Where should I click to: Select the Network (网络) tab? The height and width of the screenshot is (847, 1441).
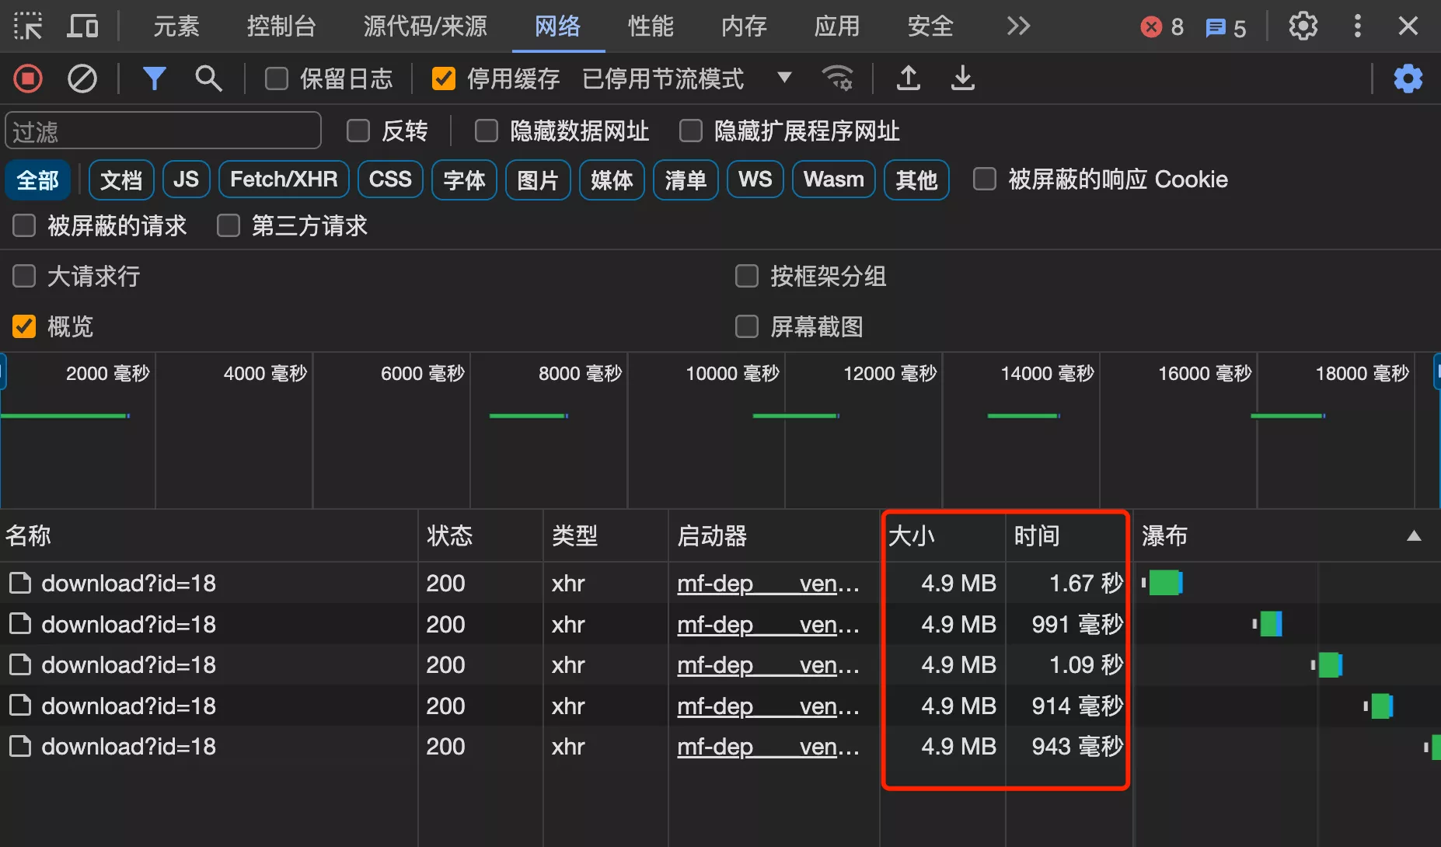tap(557, 26)
